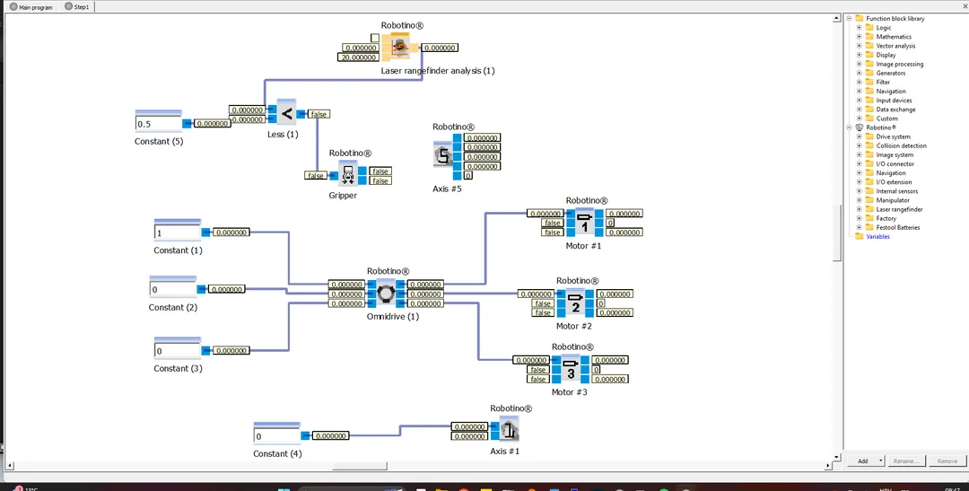Image resolution: width=969 pixels, height=491 pixels.
Task: Switch to the Main program tab
Action: (31, 7)
